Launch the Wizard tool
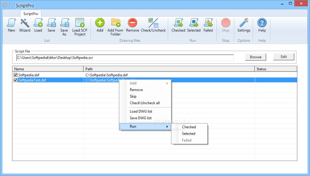310x176 pixels. point(25,25)
